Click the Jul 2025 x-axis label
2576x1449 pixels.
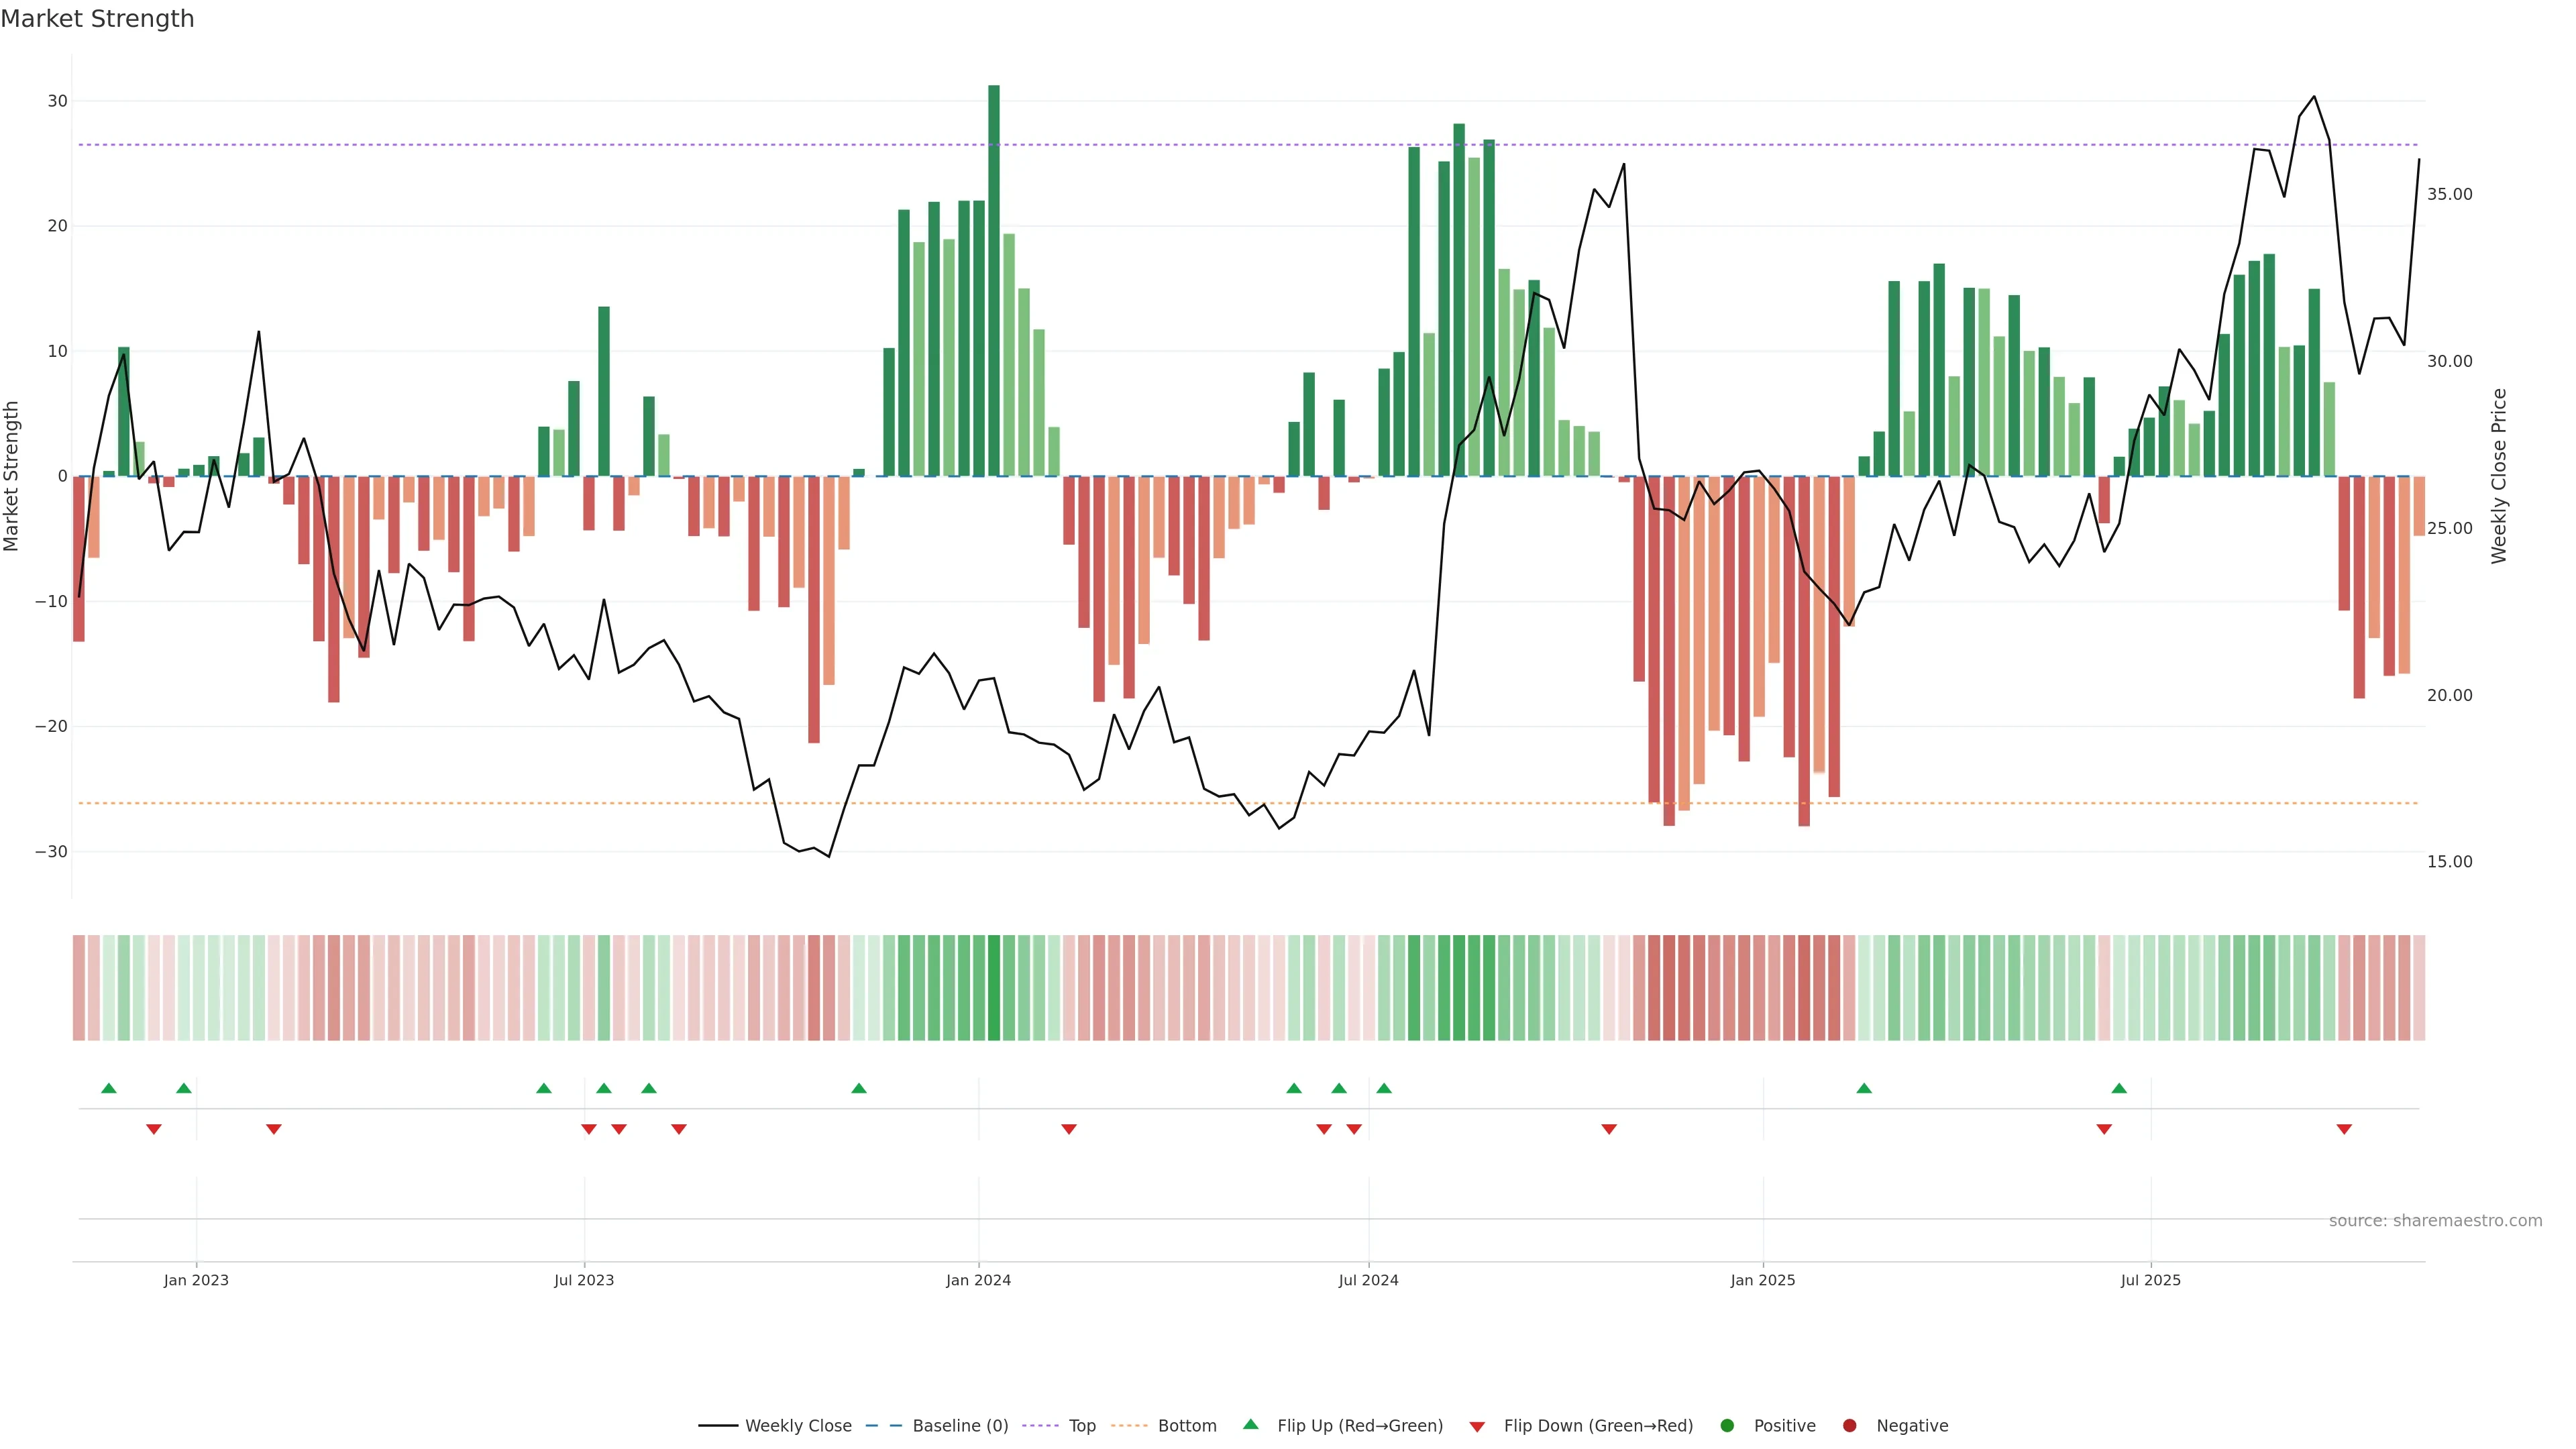click(x=2150, y=1280)
